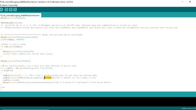Click Serial.println("Initializing Card") line

[x=19, y=37]
